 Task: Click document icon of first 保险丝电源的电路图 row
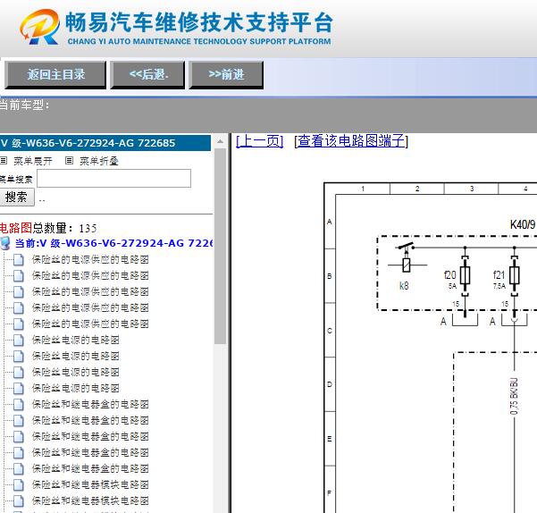19,340
